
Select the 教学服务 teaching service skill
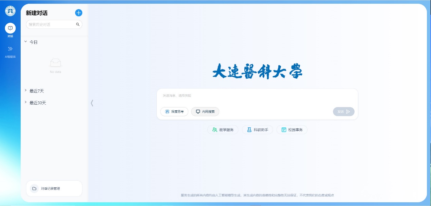tap(223, 130)
